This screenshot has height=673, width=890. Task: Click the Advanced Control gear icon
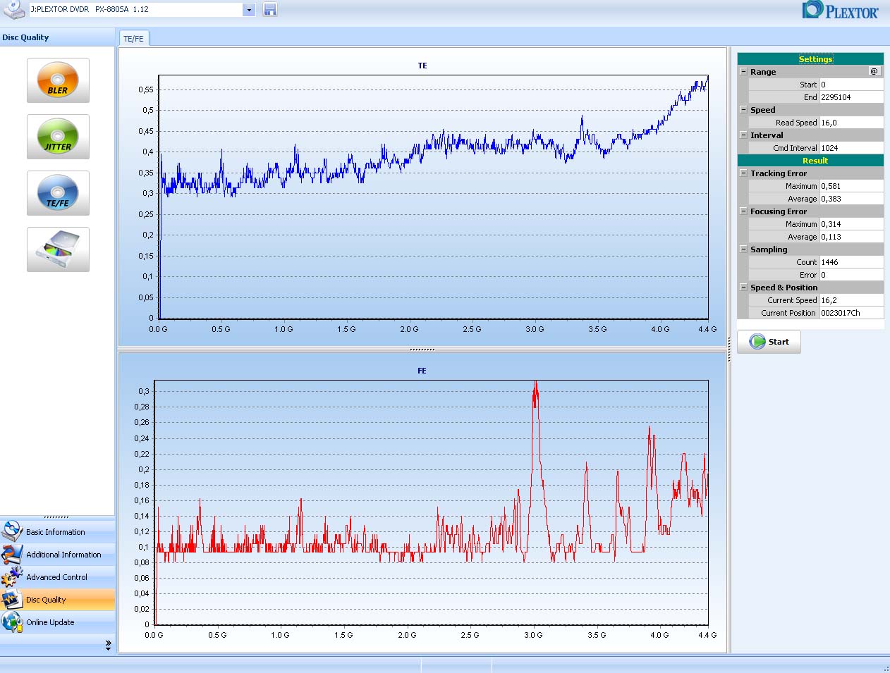pyautogui.click(x=12, y=576)
